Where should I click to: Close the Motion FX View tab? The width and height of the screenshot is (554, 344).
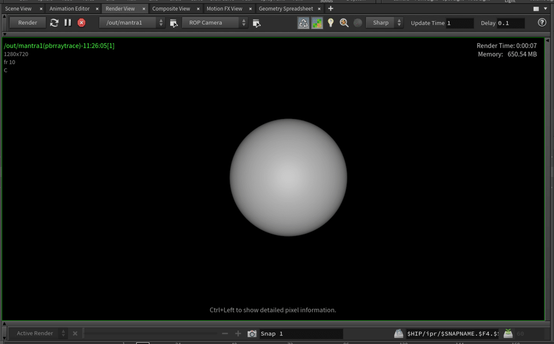[250, 9]
